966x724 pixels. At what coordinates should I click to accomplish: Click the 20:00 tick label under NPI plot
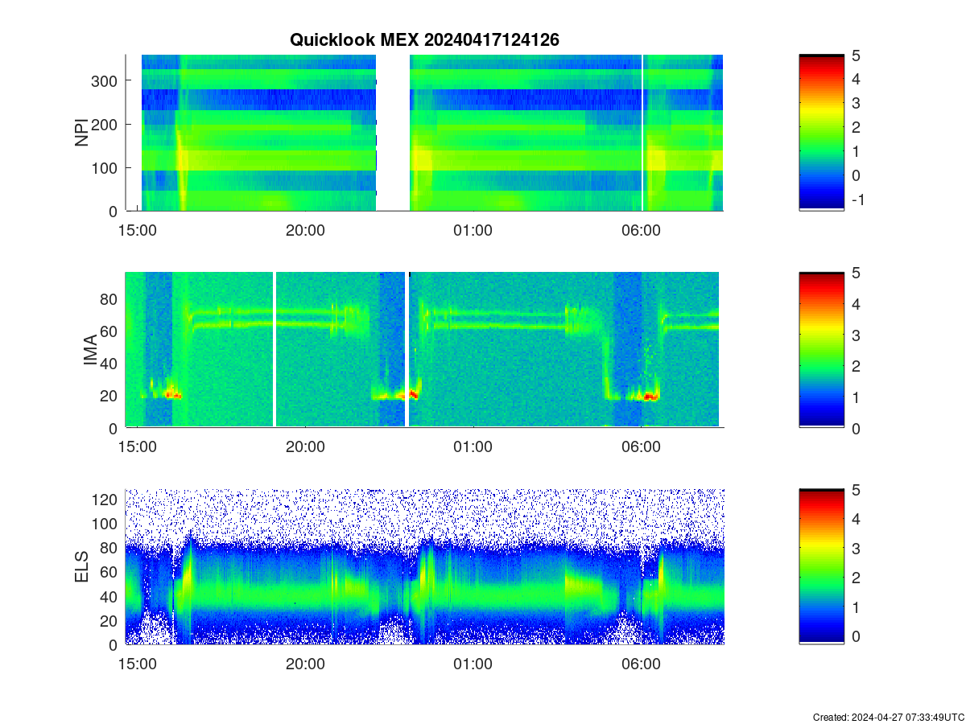pos(305,230)
